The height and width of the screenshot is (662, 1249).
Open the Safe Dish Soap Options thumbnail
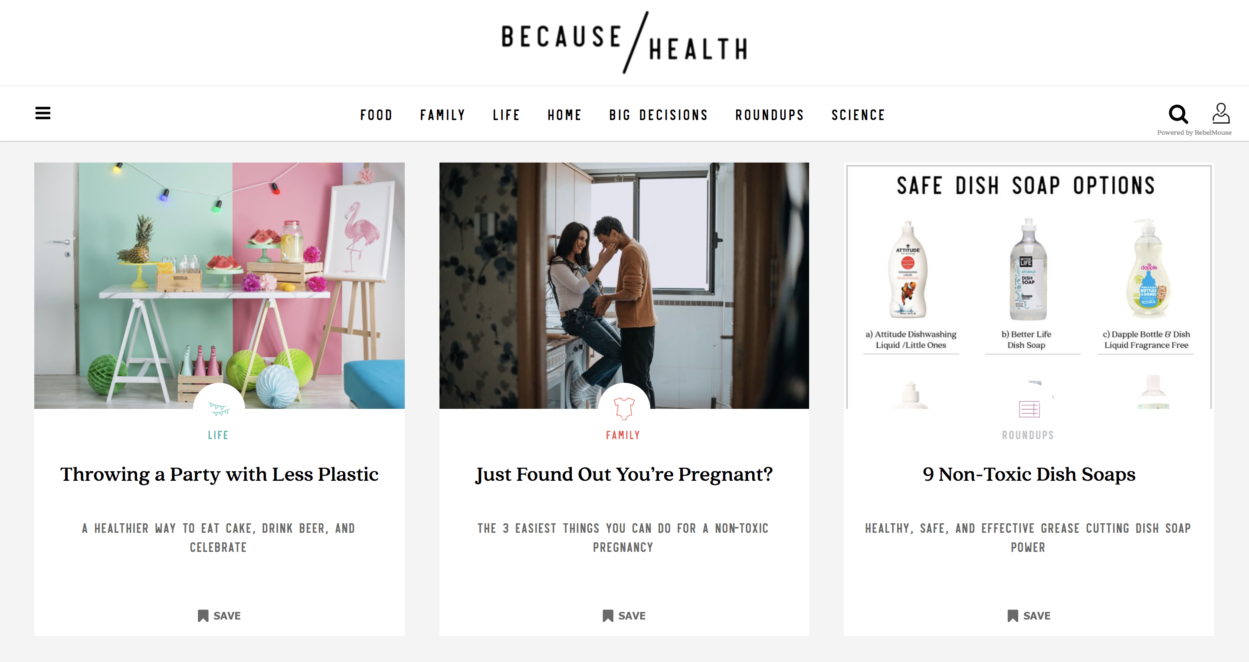coord(1029,285)
